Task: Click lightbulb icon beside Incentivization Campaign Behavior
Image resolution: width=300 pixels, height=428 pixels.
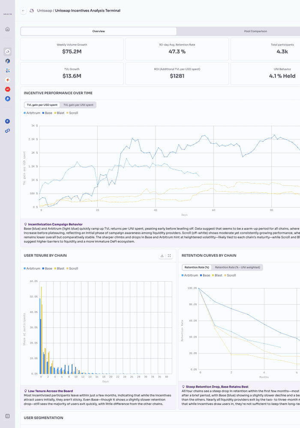Action: pos(25,224)
